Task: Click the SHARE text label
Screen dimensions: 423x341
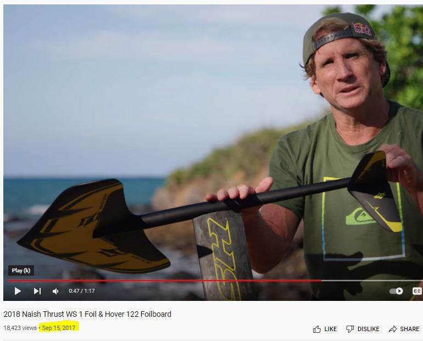Action: 410,329
